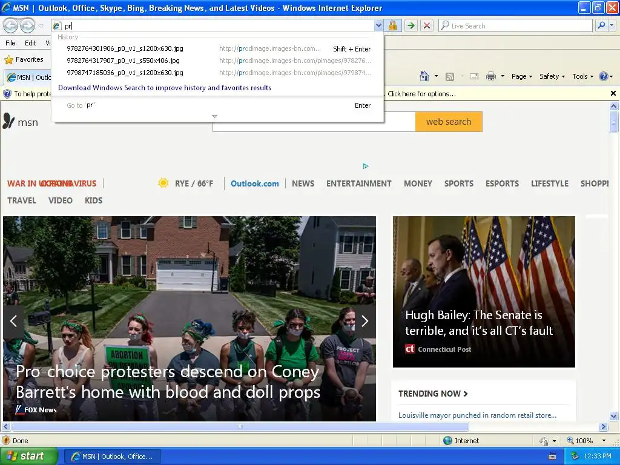
Task: Close the information bar with X
Action: point(613,93)
